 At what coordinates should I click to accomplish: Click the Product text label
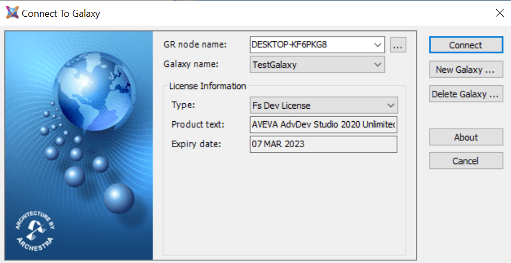[198, 124]
